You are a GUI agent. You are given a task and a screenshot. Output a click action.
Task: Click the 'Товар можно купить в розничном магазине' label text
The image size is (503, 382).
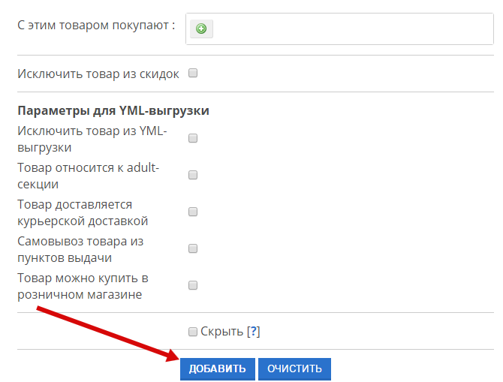tap(83, 286)
